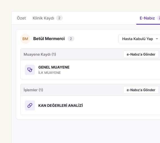Click the Klinik Kaydı count badge
Viewport: 160px width, 143px height.
(x=59, y=18)
